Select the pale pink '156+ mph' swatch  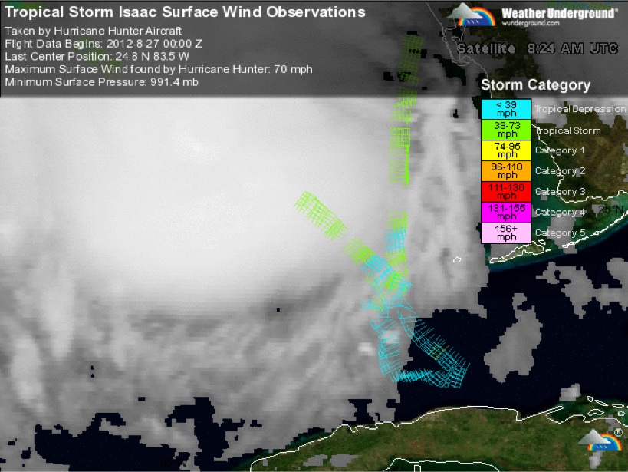[505, 233]
